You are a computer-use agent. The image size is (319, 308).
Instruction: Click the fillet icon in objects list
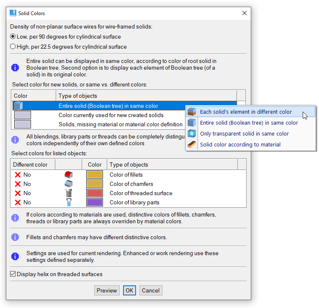(69, 175)
